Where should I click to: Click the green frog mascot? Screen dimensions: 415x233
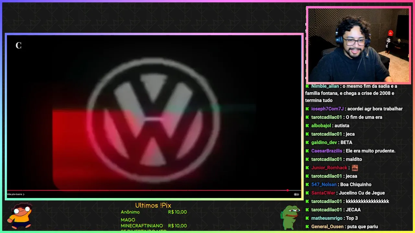coord(290,217)
